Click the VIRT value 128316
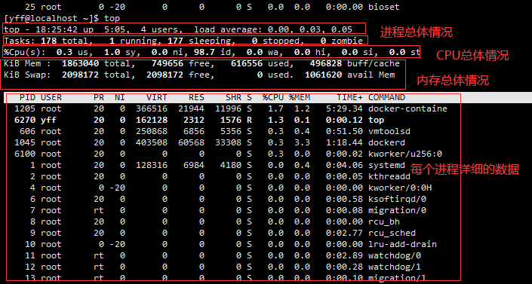The height and width of the screenshot is (284, 532). tap(152, 166)
